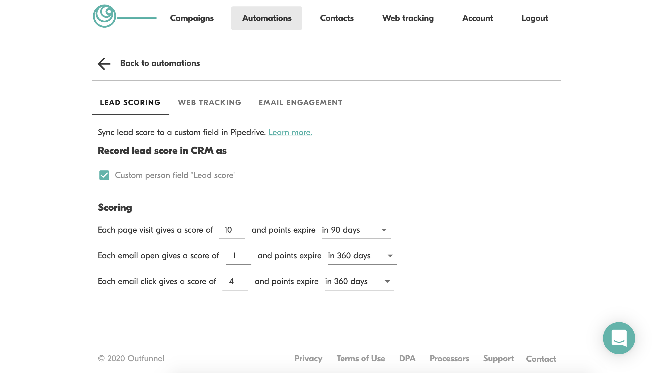Image resolution: width=655 pixels, height=373 pixels.
Task: Go to Contacts in the navigation
Action: [x=337, y=18]
